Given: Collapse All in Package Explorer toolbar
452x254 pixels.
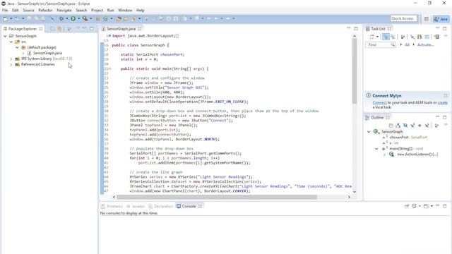Looking at the screenshot, I should tap(52, 29).
